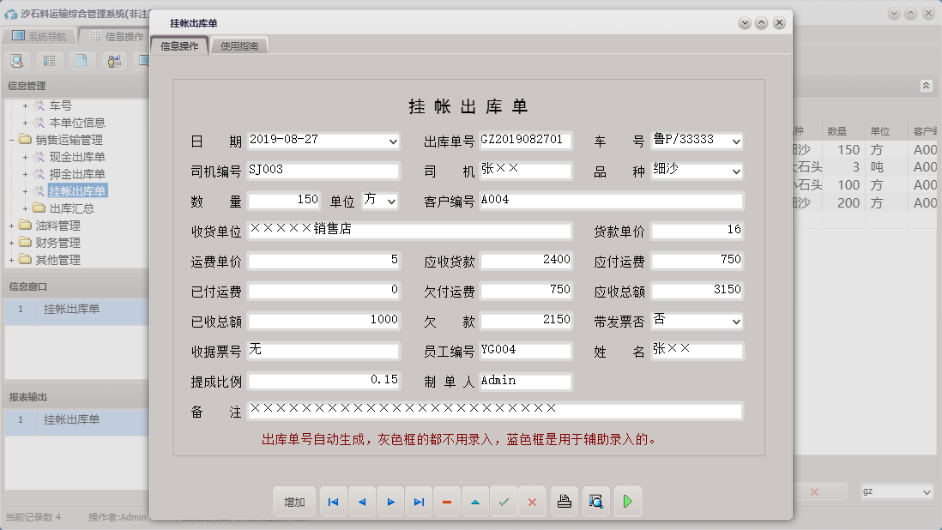Select the 系统导航 tab

[x=39, y=36]
